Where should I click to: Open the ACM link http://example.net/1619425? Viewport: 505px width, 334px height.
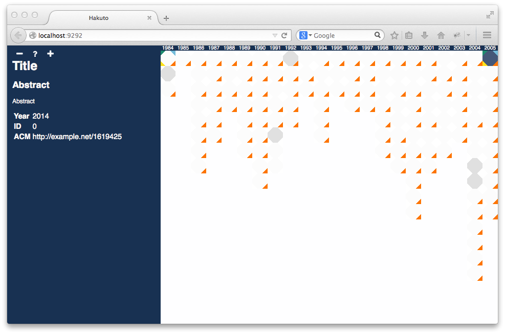77,137
